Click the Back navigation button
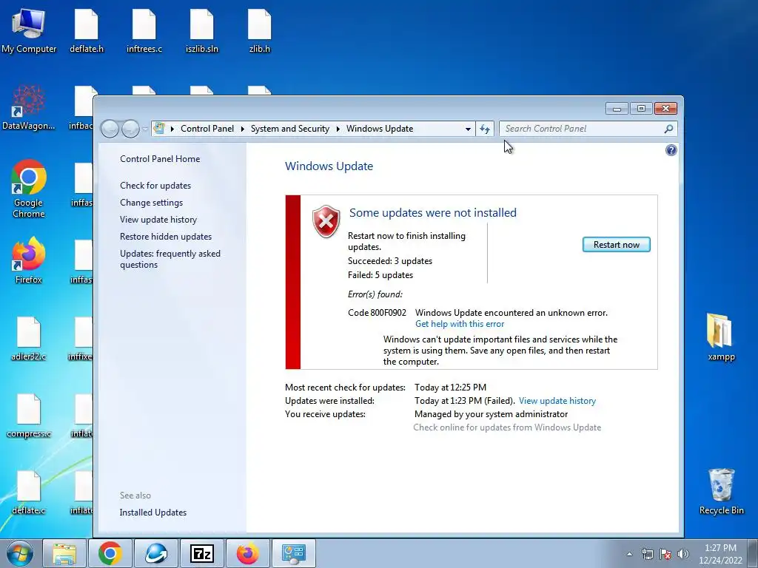Viewport: 758px width, 568px height. click(x=110, y=129)
